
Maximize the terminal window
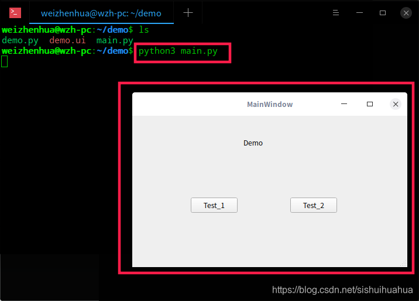click(383, 13)
